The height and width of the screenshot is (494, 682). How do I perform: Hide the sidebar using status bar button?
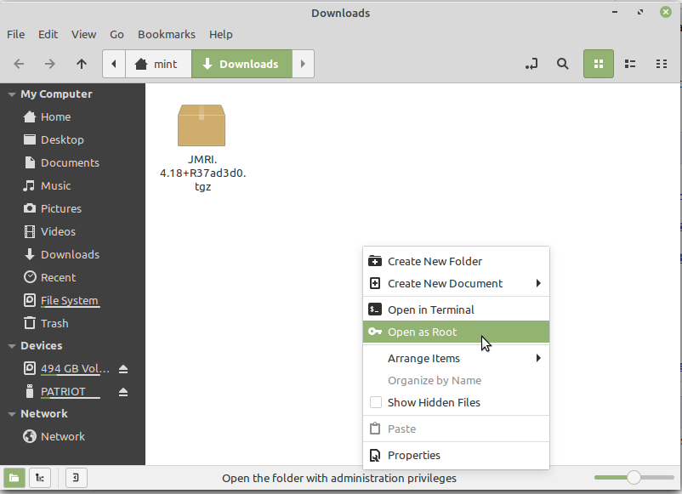(75, 478)
